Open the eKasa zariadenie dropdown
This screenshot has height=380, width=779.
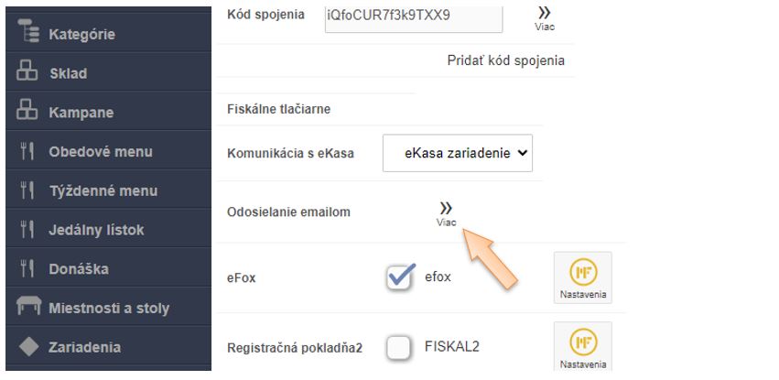pos(458,154)
